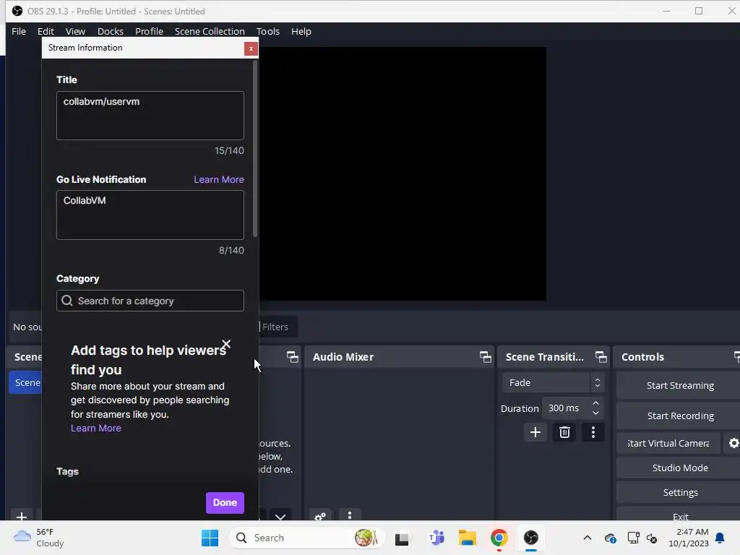
Task: Open the Audio Mixer three-dot menu
Action: point(350,516)
